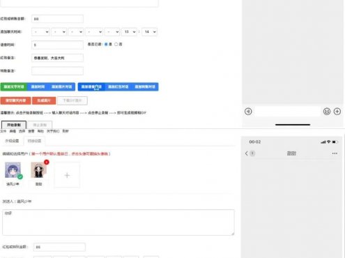Image resolution: width=345 pixels, height=258 pixels.
Task: Click the add transfer dialogue blue button
Action: (145, 86)
